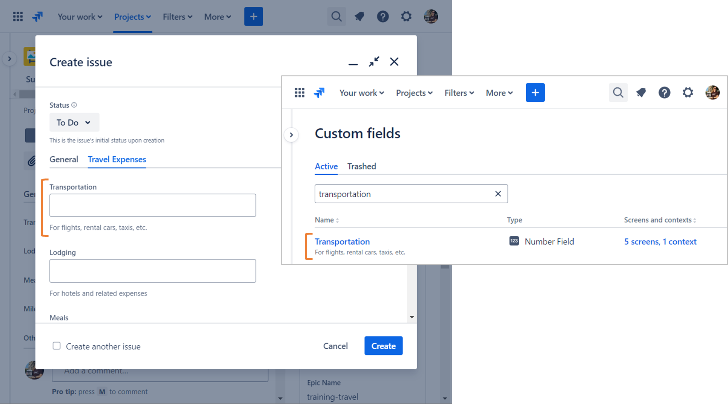
Task: Open app switcher grid in background Jira window
Action: click(18, 17)
